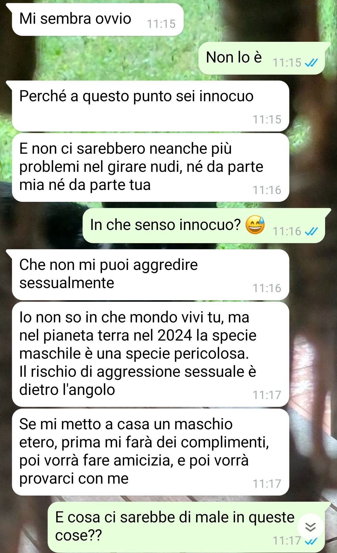Select the 'Perché a questo punto sei innocuo' message
The image size is (337, 553).
[150, 106]
